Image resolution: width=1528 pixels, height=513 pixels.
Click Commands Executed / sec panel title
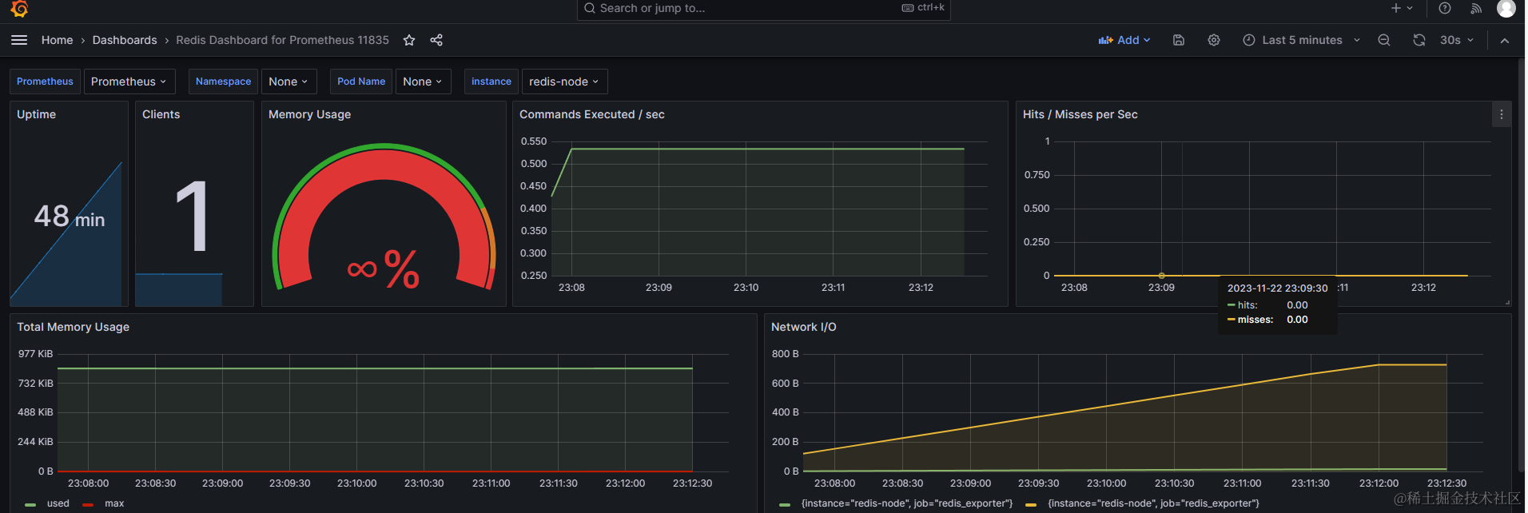point(592,114)
